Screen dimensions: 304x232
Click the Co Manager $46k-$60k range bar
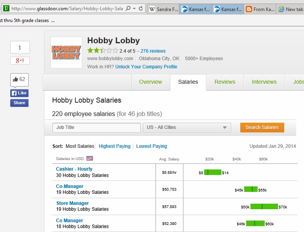[255, 223]
